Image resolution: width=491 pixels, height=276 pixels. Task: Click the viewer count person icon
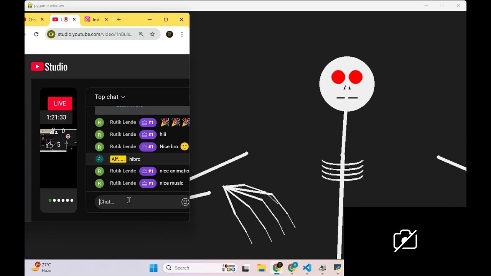coord(54,131)
